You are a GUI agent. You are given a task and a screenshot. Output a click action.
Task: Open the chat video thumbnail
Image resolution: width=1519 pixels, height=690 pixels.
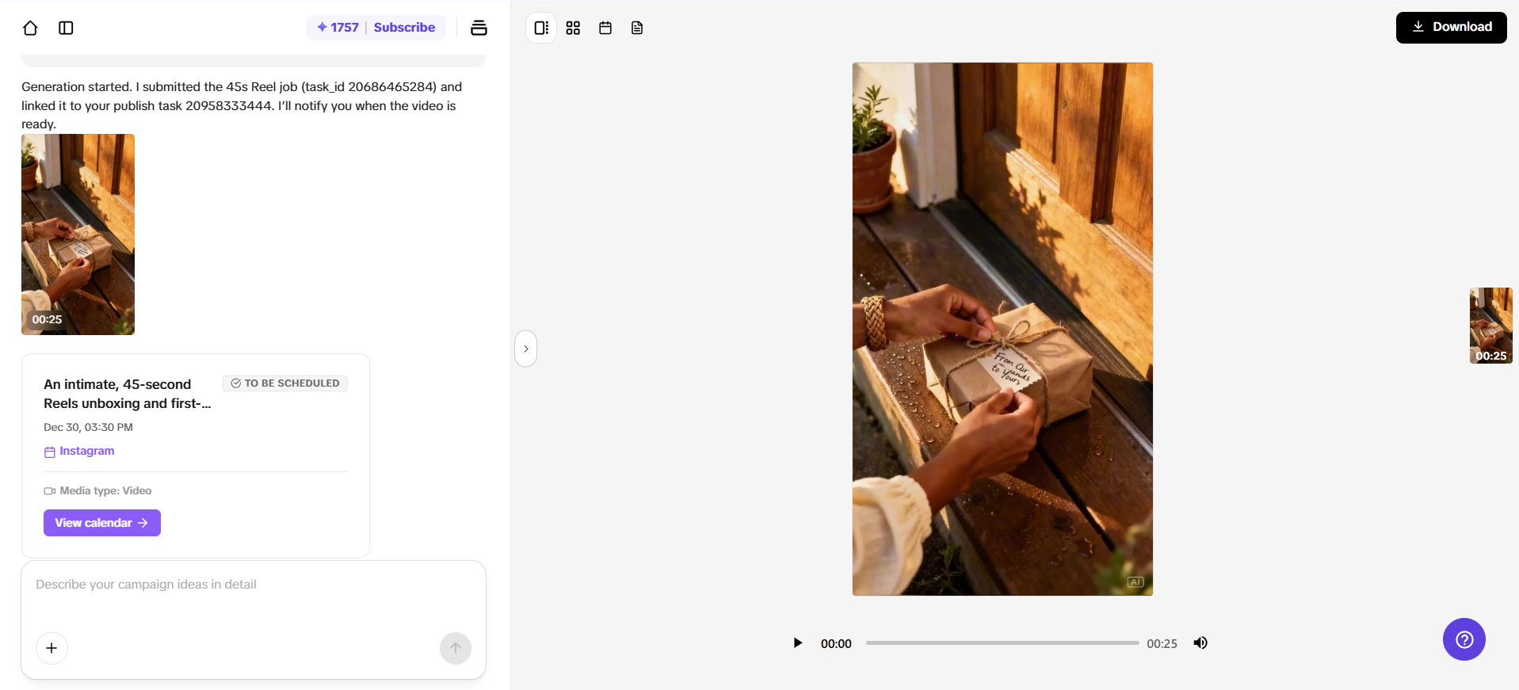(x=78, y=234)
